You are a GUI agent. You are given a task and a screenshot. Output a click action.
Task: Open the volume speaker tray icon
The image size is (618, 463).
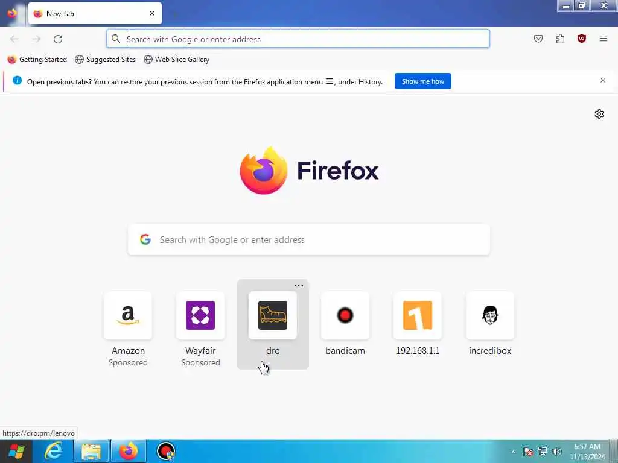click(x=557, y=451)
